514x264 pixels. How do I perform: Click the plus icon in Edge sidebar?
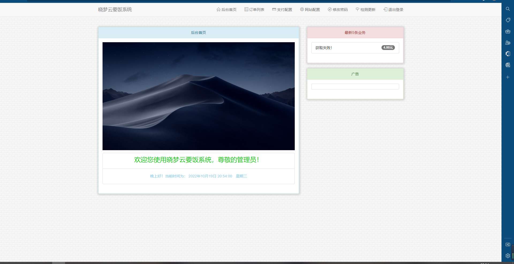coord(508,77)
